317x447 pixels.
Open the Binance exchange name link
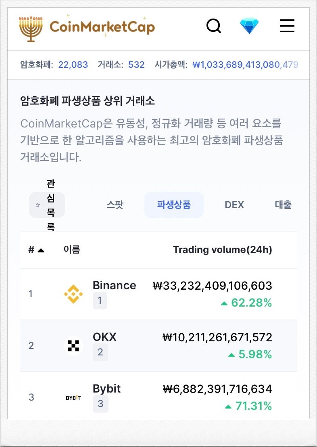pyautogui.click(x=114, y=286)
